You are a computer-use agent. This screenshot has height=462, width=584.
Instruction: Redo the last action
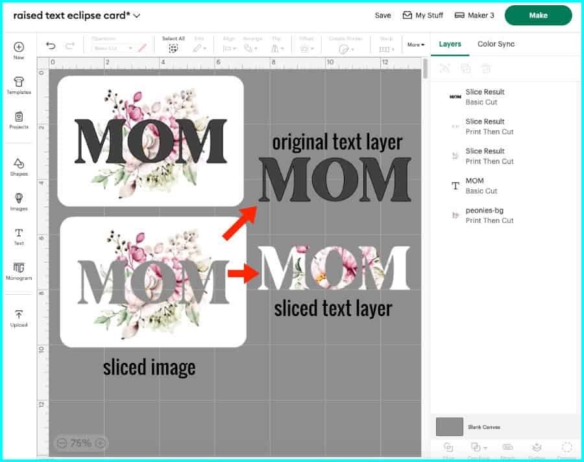(x=69, y=46)
